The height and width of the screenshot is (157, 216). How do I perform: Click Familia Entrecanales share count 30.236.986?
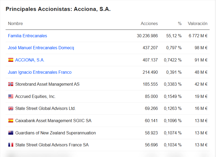tap(147, 36)
